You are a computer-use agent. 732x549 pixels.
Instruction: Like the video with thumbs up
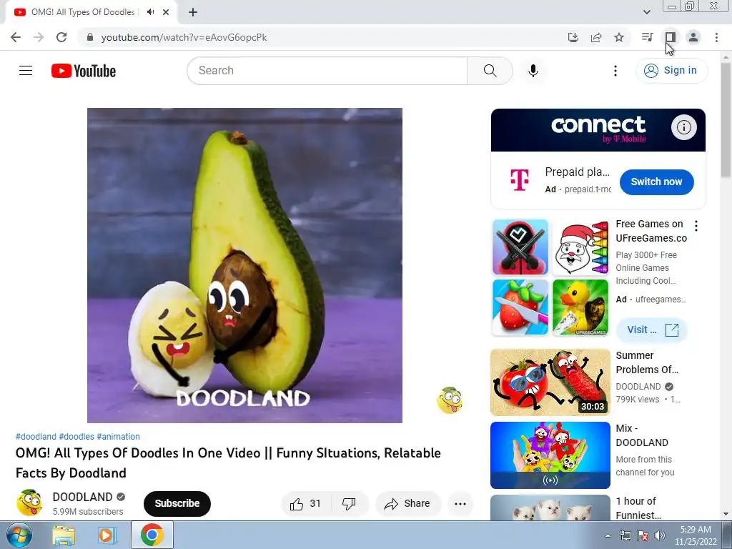(305, 504)
